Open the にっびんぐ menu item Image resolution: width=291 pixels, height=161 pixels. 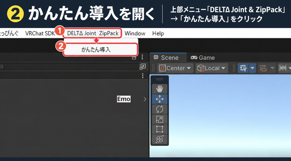pyautogui.click(x=9, y=33)
